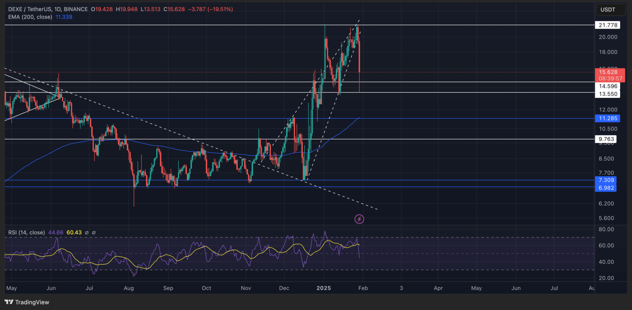Click the low value L13.513

point(150,9)
